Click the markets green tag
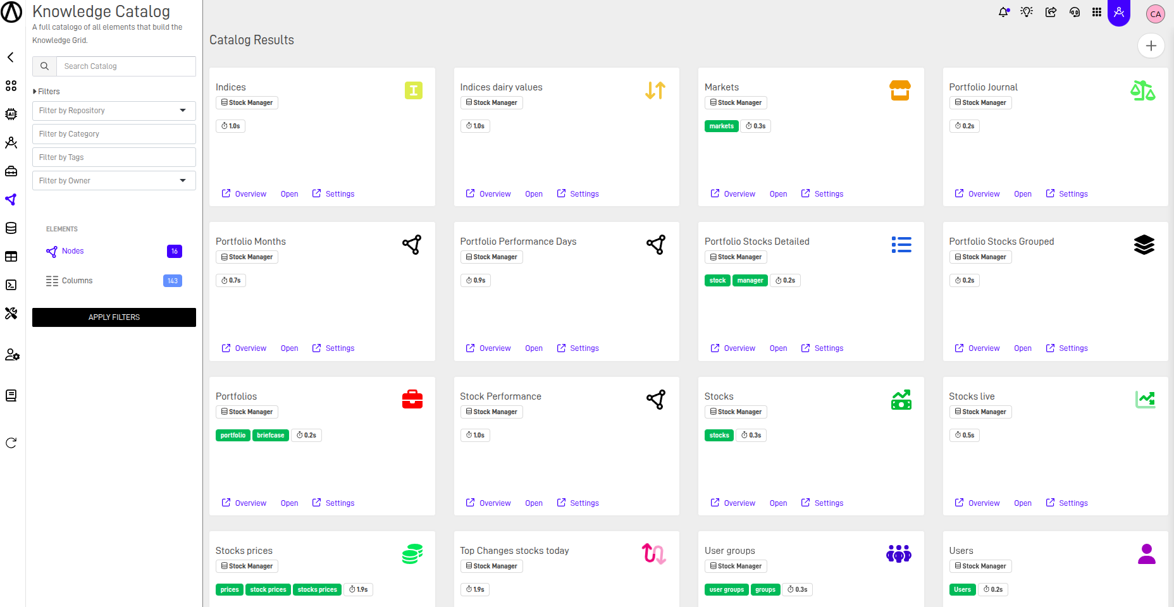 (721, 126)
